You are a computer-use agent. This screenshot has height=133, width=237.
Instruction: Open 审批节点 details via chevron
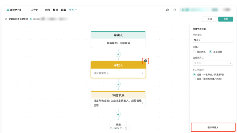142,103
